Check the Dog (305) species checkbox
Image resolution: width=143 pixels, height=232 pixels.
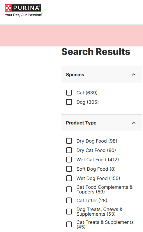click(x=69, y=102)
